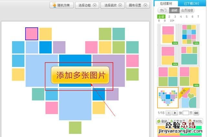Select the 新鲜 fresh filter
207x137 pixels.
(x=174, y=10)
